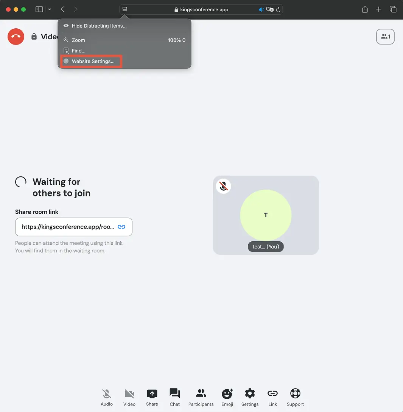Select Website Settings… menu item
This screenshot has width=403, height=412.
[x=93, y=61]
